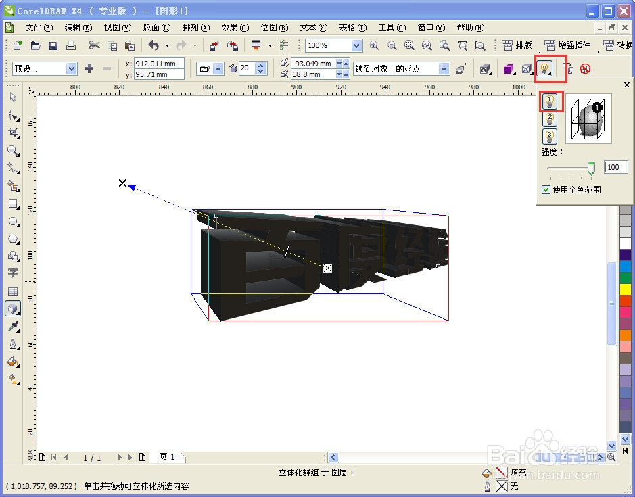Clear extrude with red circle icon

(x=585, y=69)
